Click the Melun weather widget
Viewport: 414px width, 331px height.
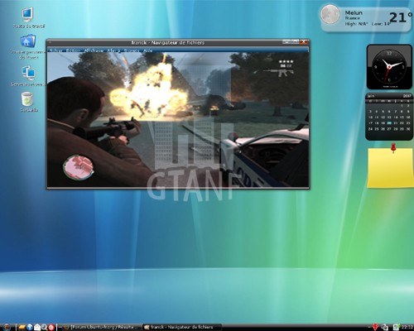(x=366, y=19)
